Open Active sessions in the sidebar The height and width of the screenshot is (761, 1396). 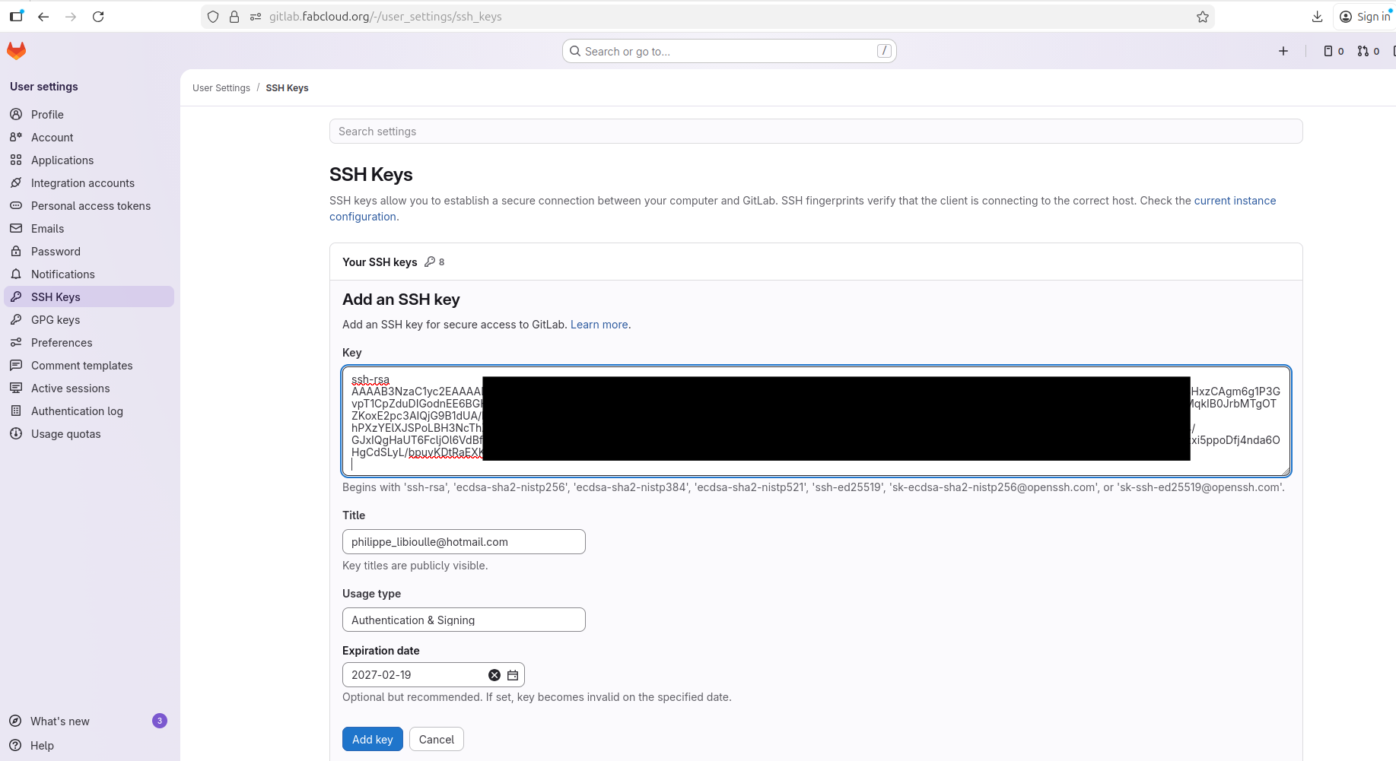70,388
